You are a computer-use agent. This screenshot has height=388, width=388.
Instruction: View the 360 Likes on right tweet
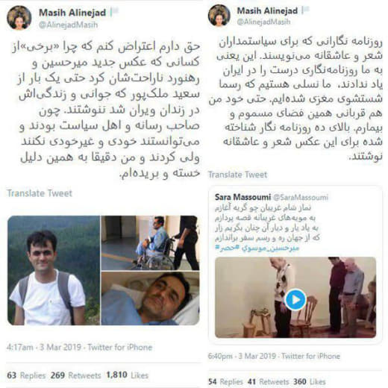(310, 381)
